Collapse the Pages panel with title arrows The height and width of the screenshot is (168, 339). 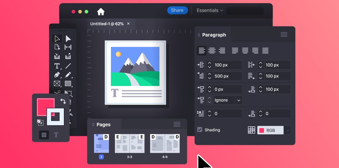[x=93, y=125]
